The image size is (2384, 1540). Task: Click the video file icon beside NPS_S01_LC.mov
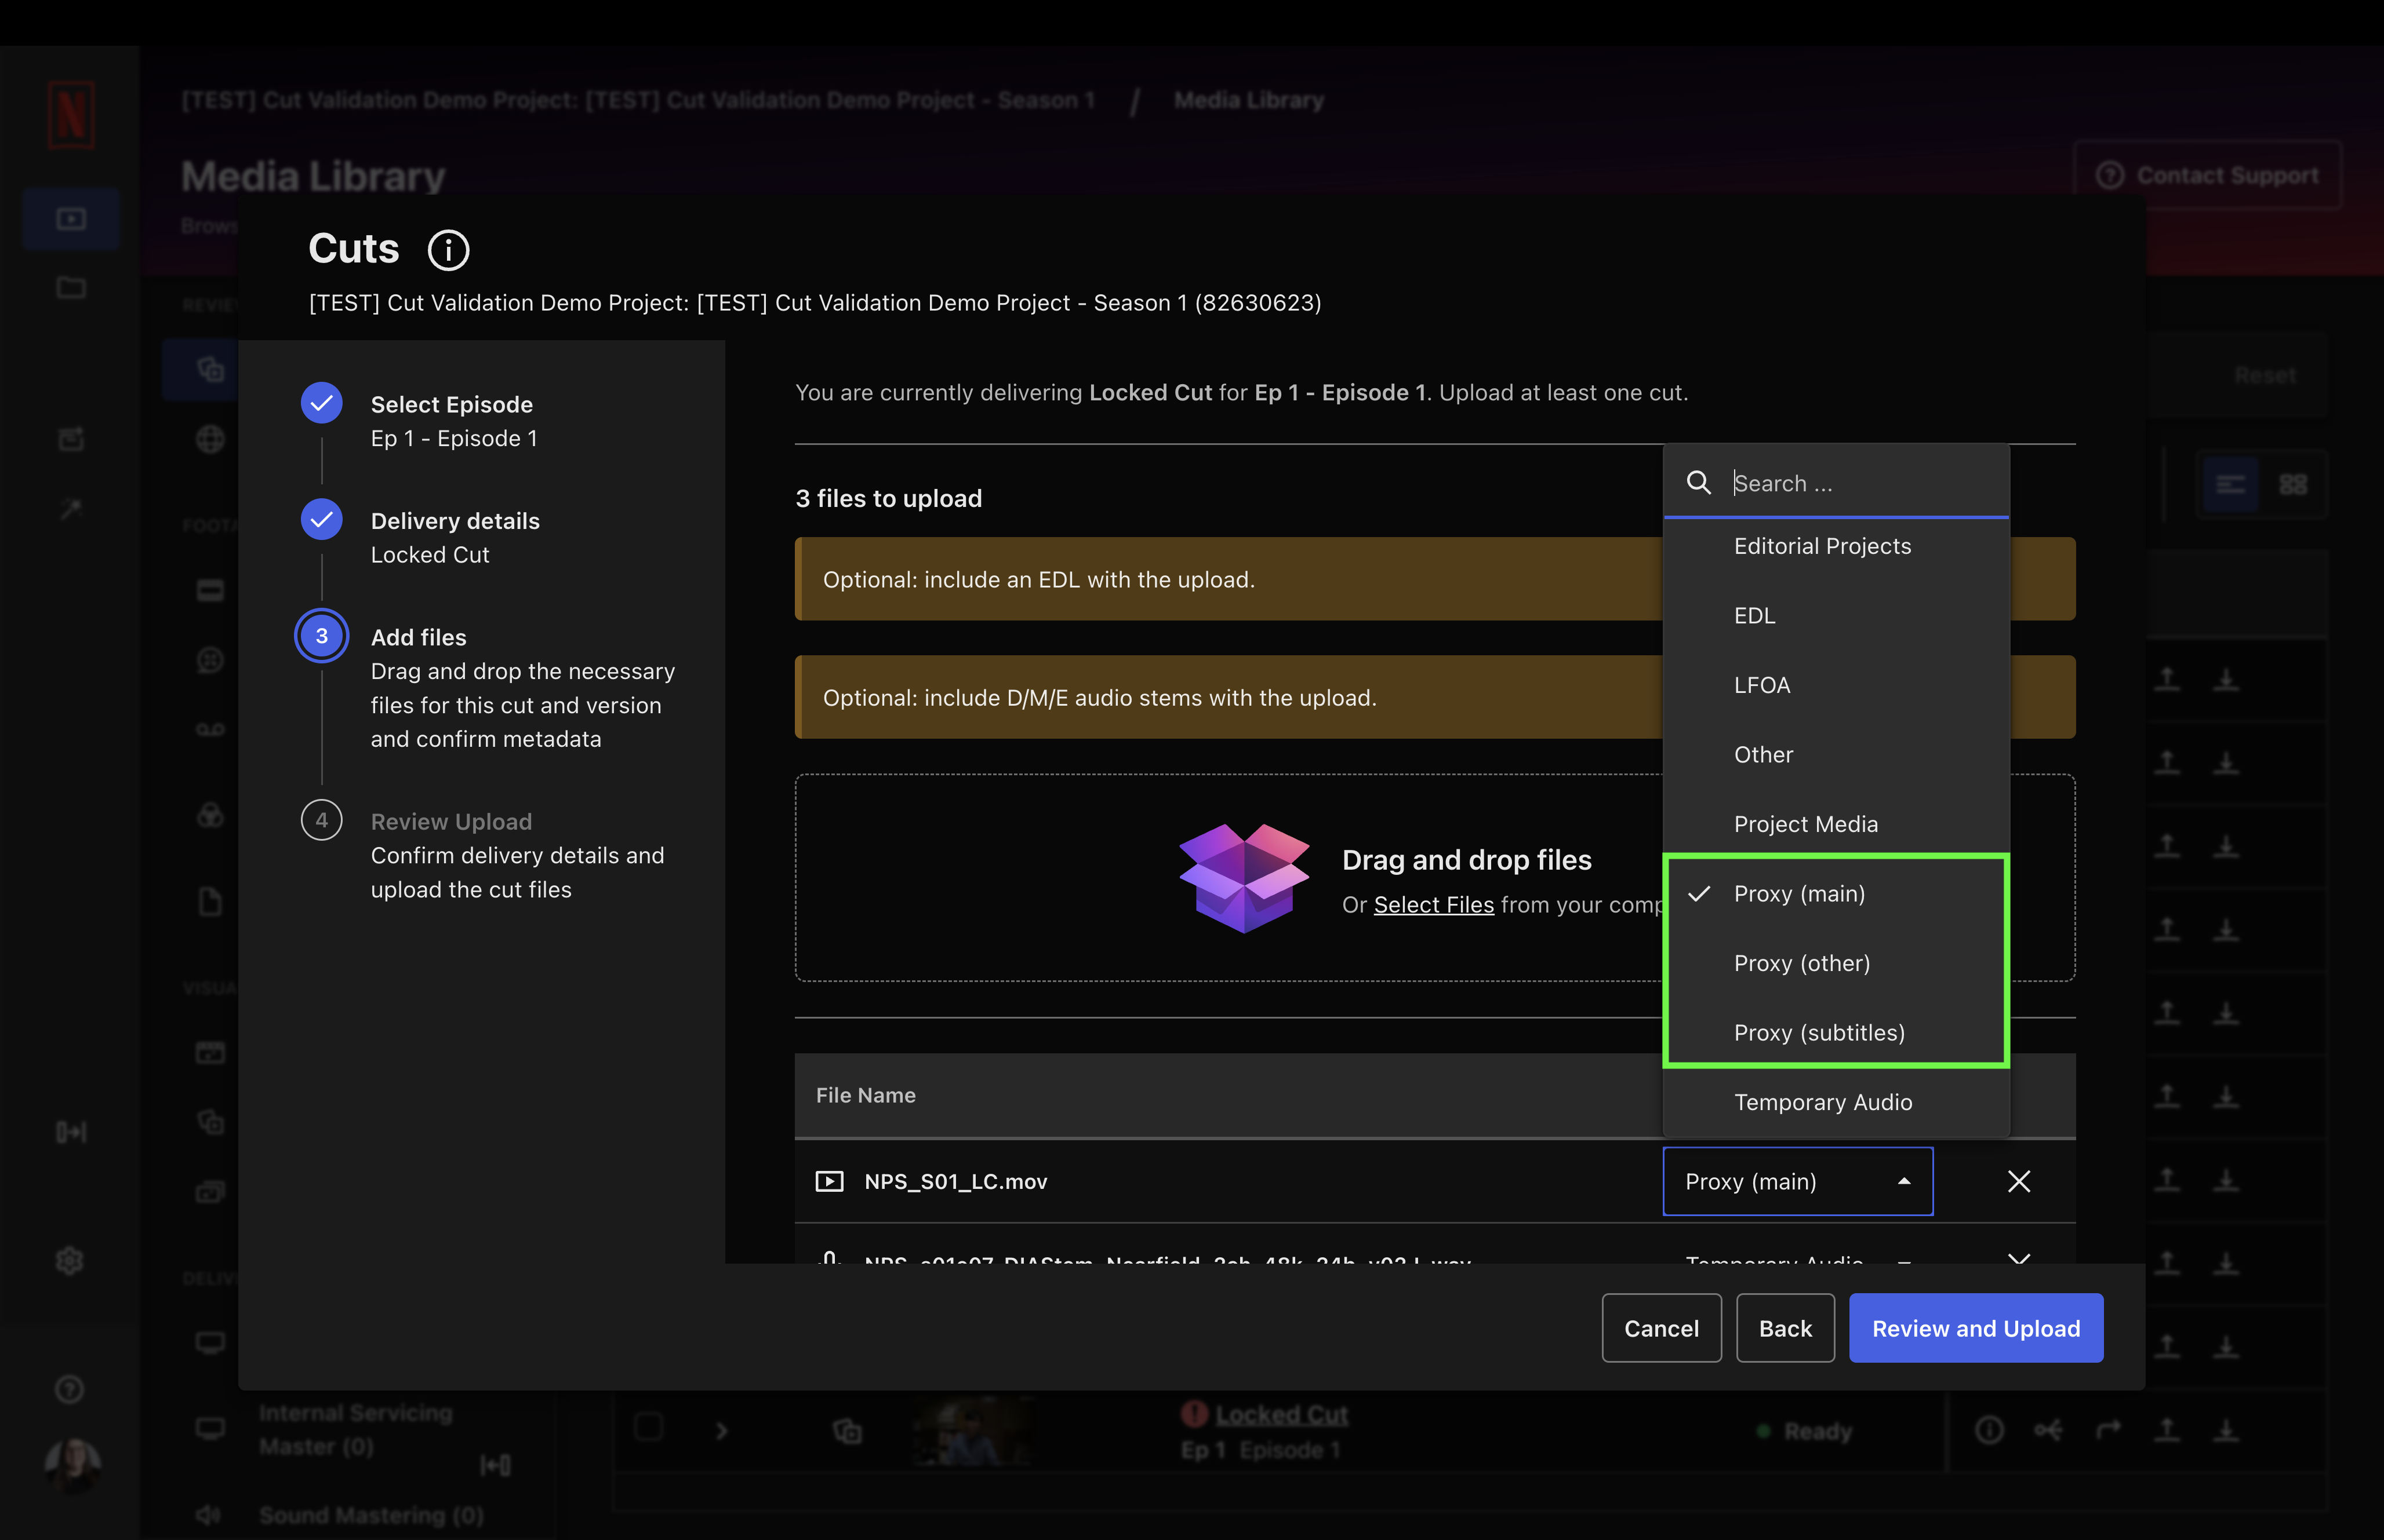tap(829, 1181)
